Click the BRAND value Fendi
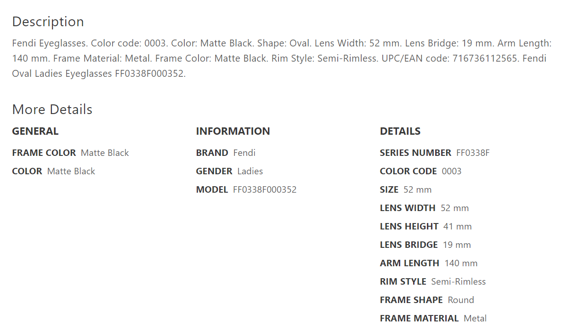 (x=244, y=153)
